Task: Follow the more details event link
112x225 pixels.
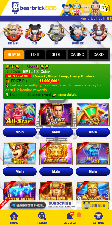Action: (67, 95)
